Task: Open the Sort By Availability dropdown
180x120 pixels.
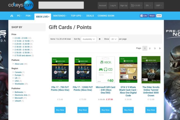Action: 89,39
